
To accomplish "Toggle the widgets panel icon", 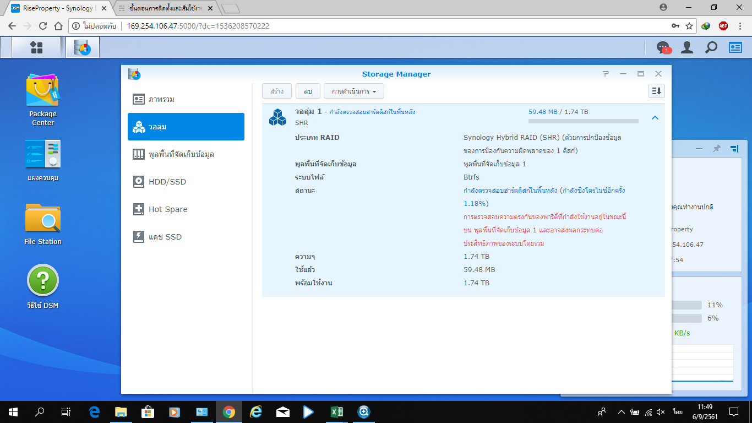I will pyautogui.click(x=735, y=47).
